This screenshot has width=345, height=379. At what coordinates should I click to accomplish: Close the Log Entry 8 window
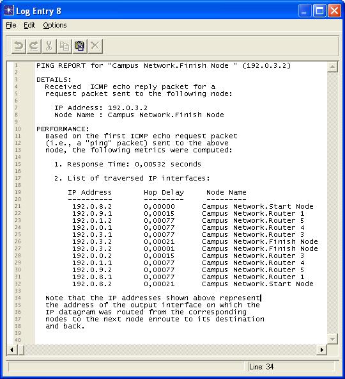click(334, 11)
